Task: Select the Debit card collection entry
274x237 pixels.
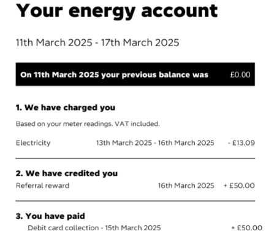Action: [x=94, y=228]
